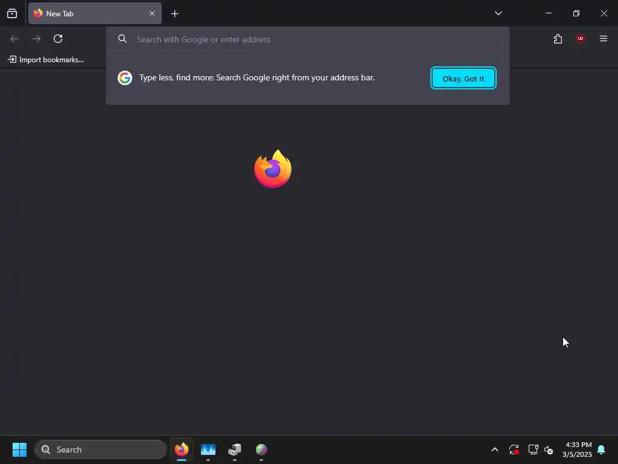Viewport: 618px width, 464px height.
Task: Show hidden system tray icons chevron
Action: click(x=495, y=449)
